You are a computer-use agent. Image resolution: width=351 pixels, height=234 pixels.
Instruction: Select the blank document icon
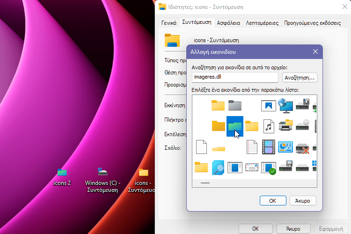(x=201, y=147)
